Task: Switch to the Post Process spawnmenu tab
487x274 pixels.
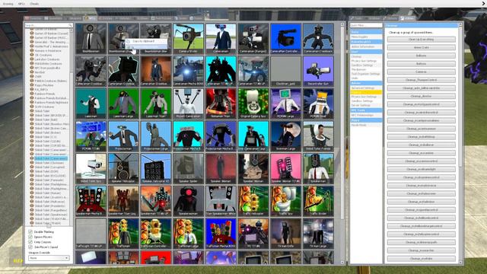Action: pyautogui.click(x=161, y=18)
